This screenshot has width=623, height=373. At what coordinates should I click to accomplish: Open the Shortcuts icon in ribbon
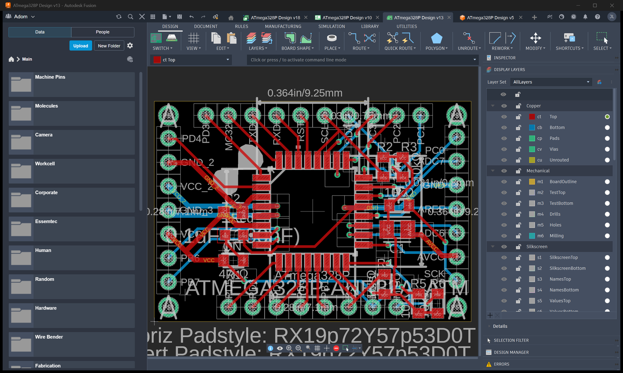point(569,38)
